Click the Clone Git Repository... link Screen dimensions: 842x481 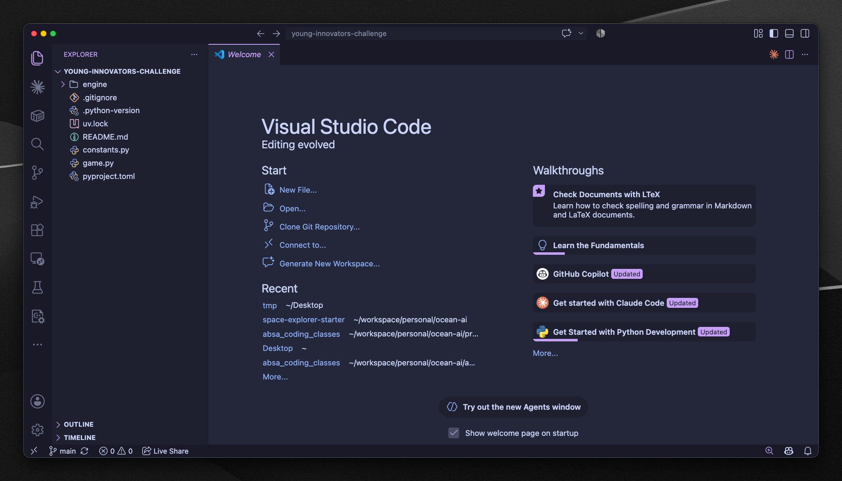point(319,227)
